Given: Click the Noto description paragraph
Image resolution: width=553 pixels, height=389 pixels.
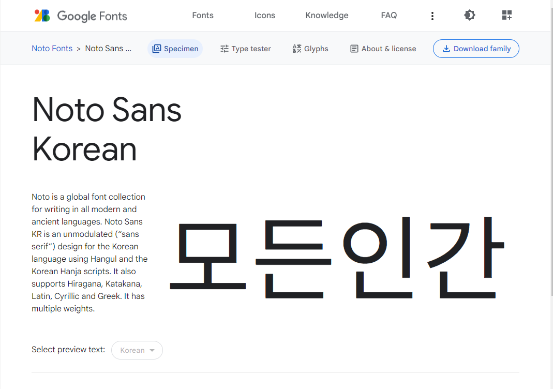Looking at the screenshot, I should (89, 252).
